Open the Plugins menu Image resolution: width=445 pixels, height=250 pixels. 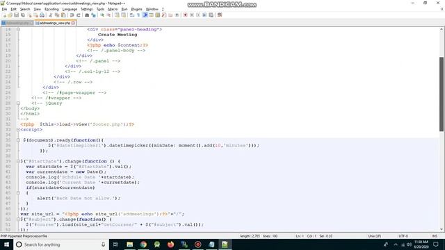pyautogui.click(x=136, y=9)
